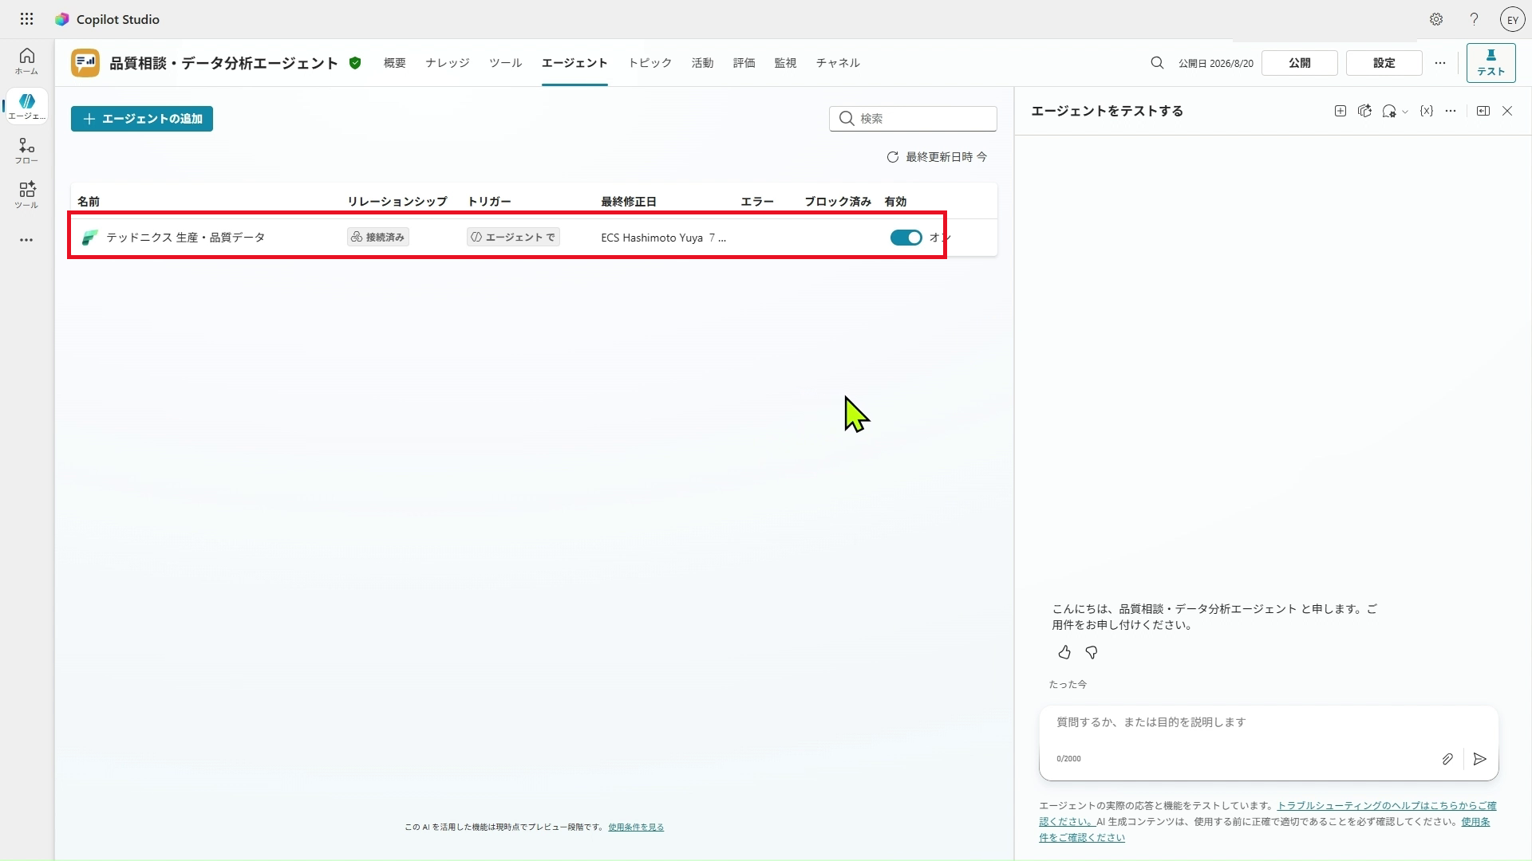Viewport: 1532px width, 861px height.
Task: Start a new test conversation
Action: tap(1340, 111)
